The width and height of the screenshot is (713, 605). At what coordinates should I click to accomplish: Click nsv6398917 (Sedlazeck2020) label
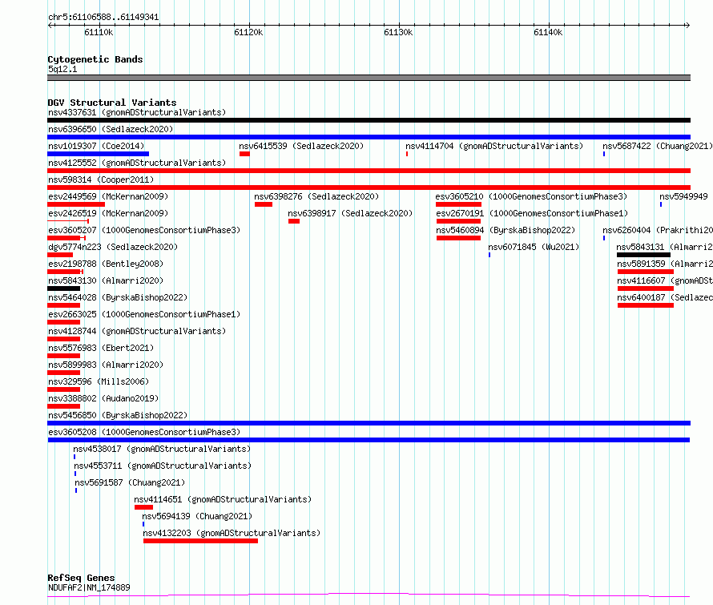click(x=350, y=213)
